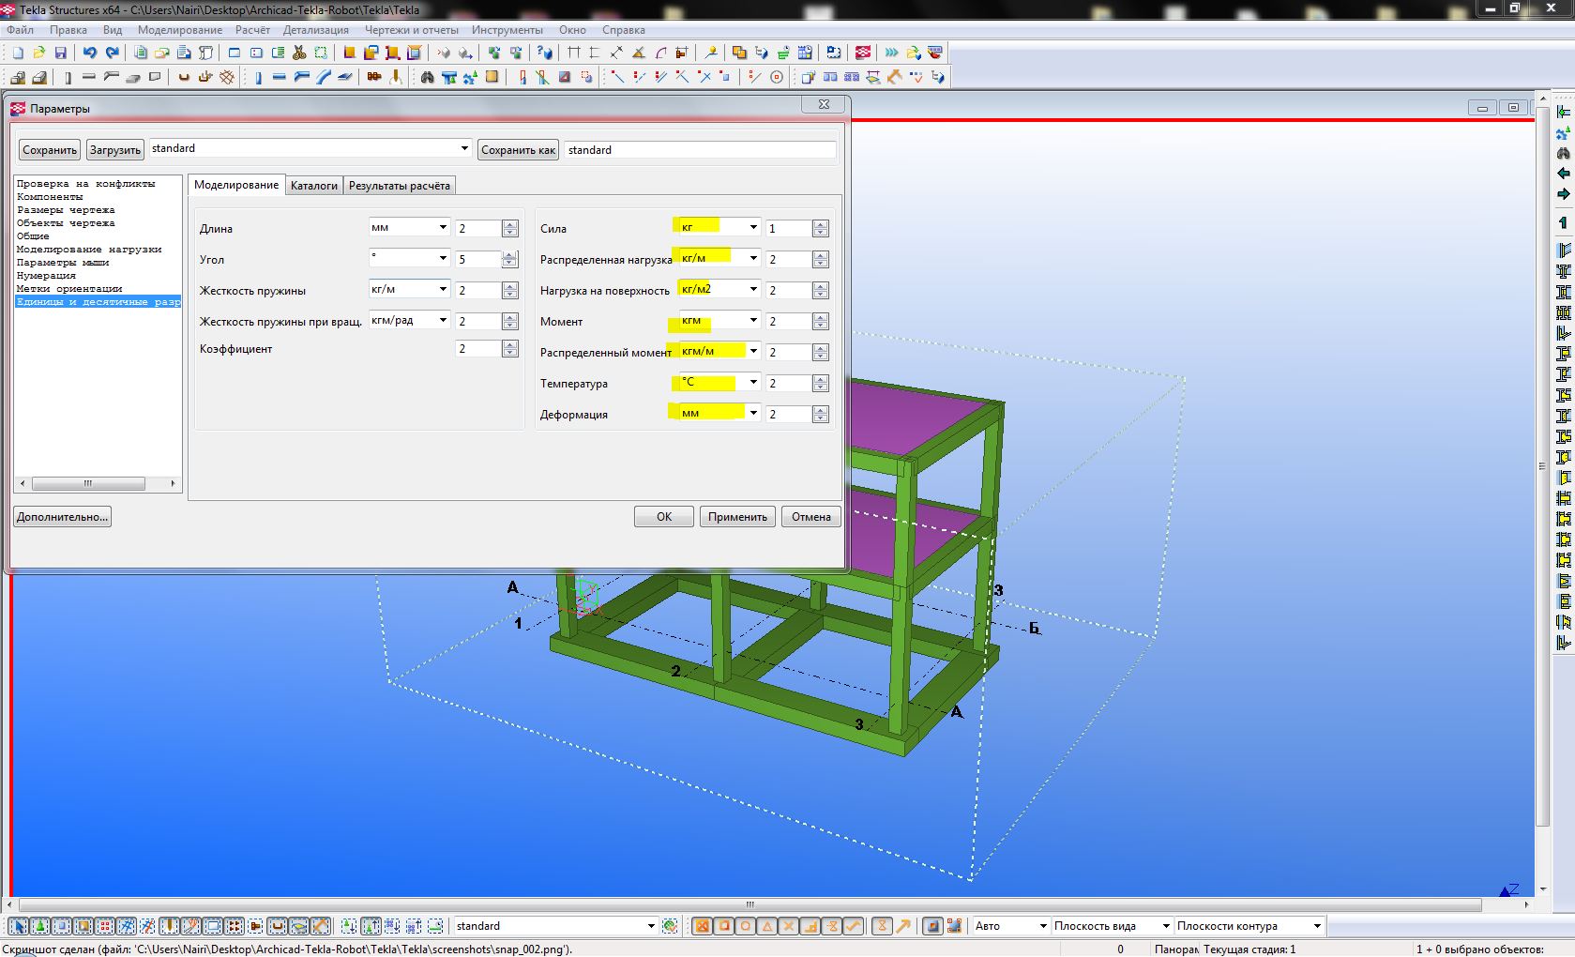Open the Плоскость вида dropdown
The height and width of the screenshot is (957, 1575).
(1166, 926)
